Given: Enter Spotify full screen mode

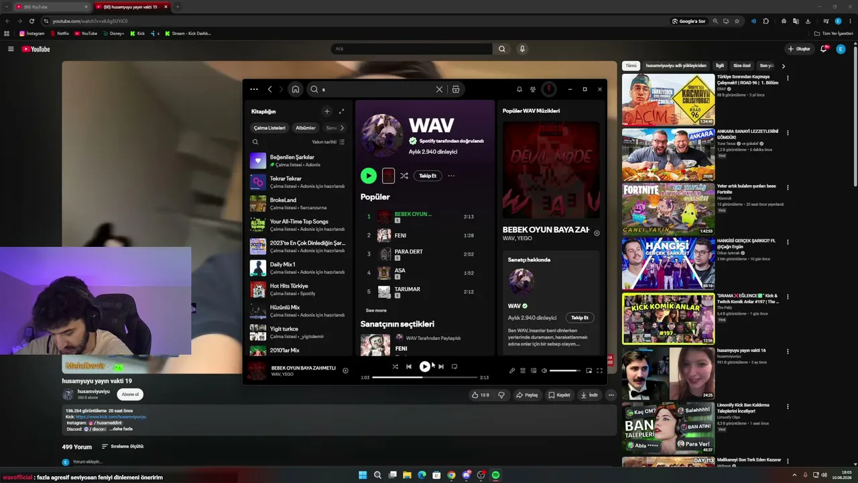Looking at the screenshot, I should (x=599, y=370).
